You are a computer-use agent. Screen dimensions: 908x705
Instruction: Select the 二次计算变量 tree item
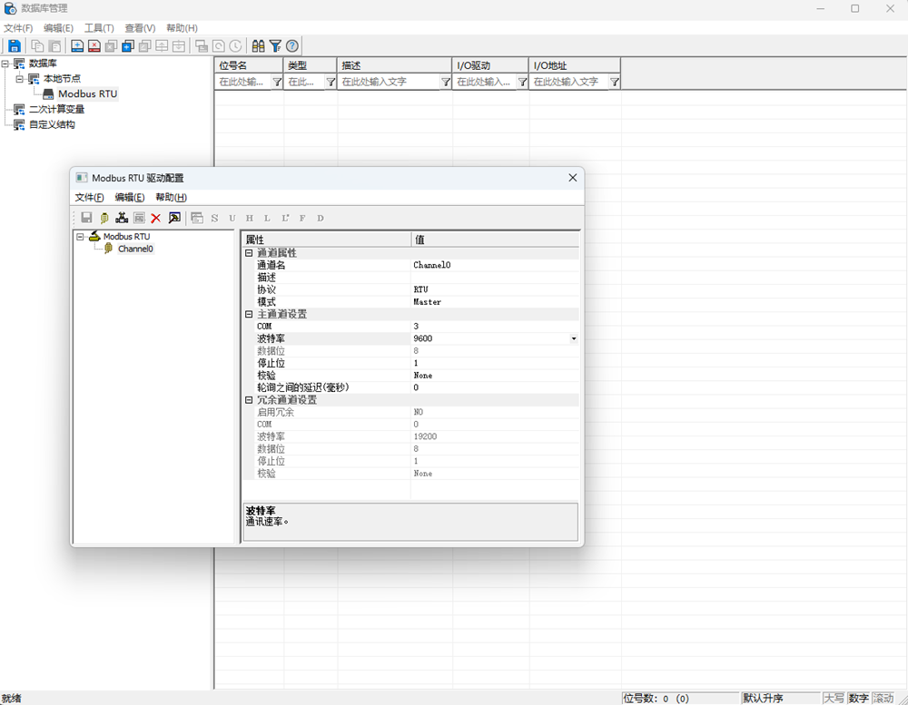tap(56, 110)
